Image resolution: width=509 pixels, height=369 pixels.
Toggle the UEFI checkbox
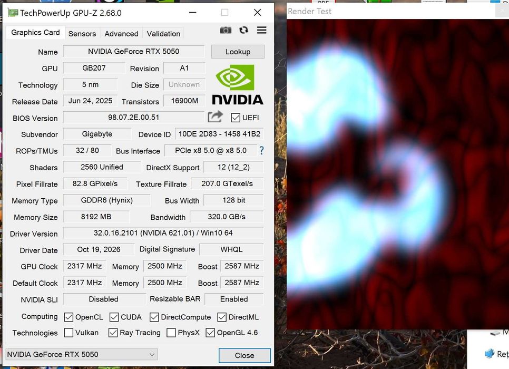click(236, 118)
